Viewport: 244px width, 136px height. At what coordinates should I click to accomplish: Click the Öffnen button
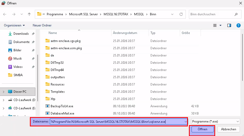pyautogui.click(x=202, y=129)
